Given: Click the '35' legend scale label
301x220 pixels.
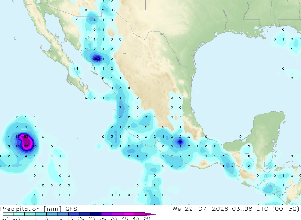Looking at the screenshot, I should click(x=114, y=218).
